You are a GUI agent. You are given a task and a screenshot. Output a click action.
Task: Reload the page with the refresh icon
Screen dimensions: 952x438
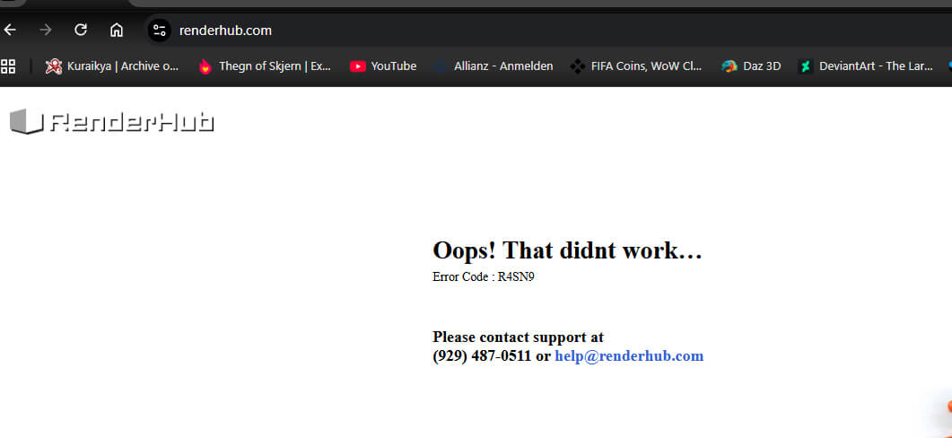click(81, 30)
